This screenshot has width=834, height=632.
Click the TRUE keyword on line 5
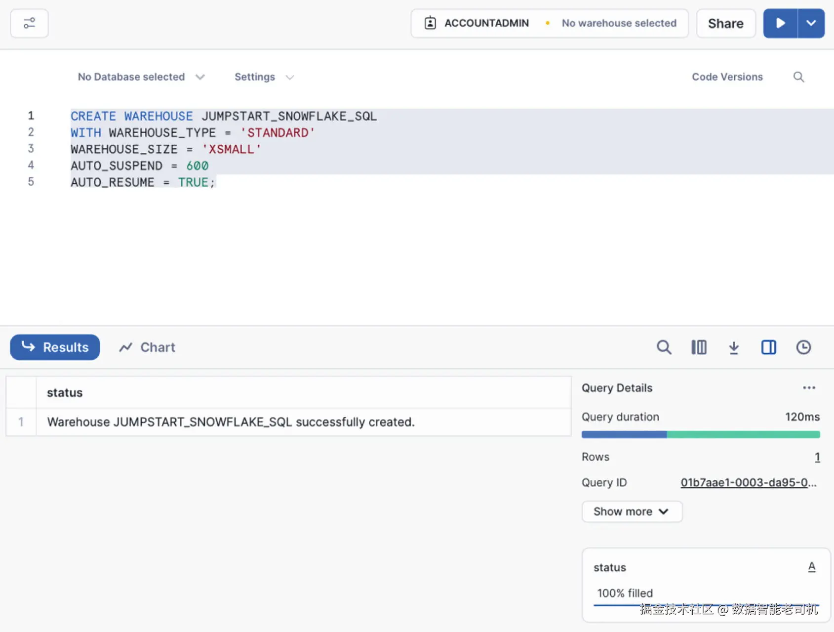[193, 182]
